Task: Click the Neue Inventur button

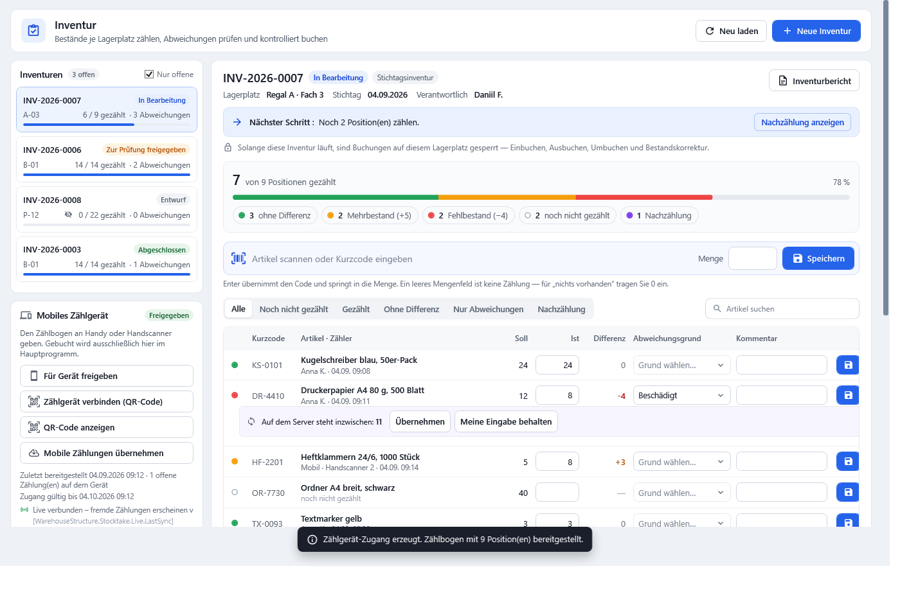Action: click(x=816, y=31)
